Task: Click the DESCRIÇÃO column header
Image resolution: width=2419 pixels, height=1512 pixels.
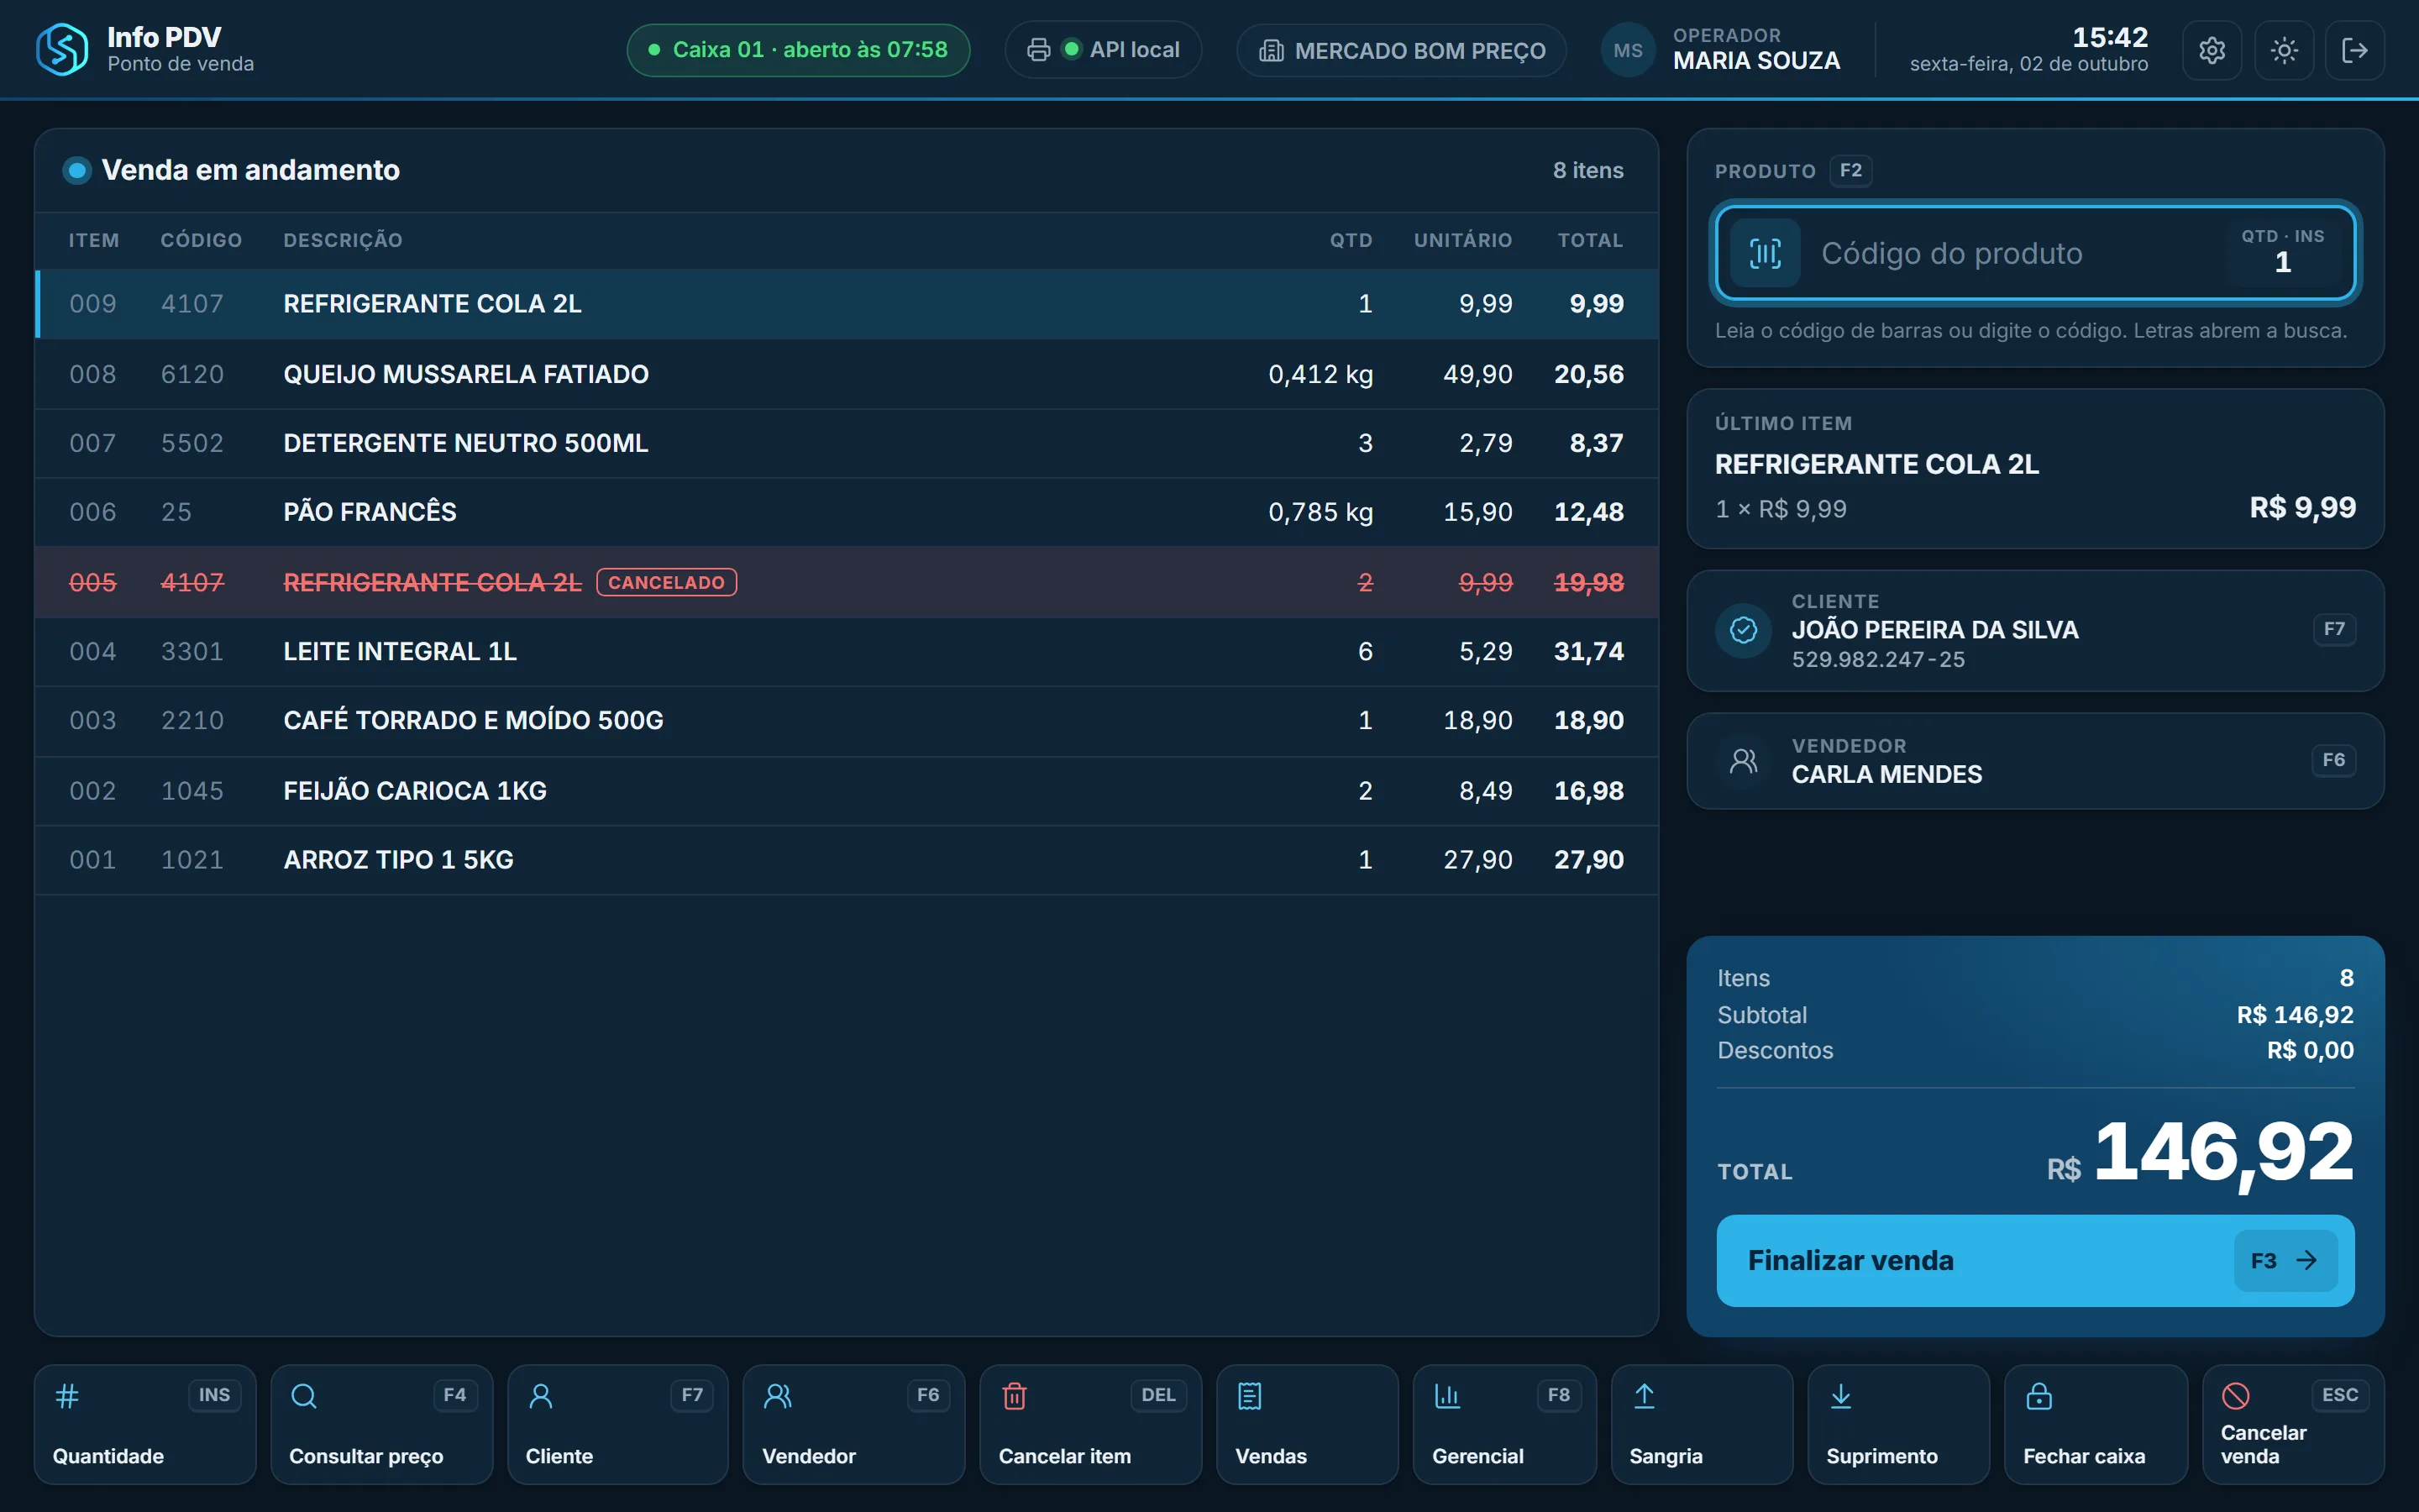Action: point(343,241)
